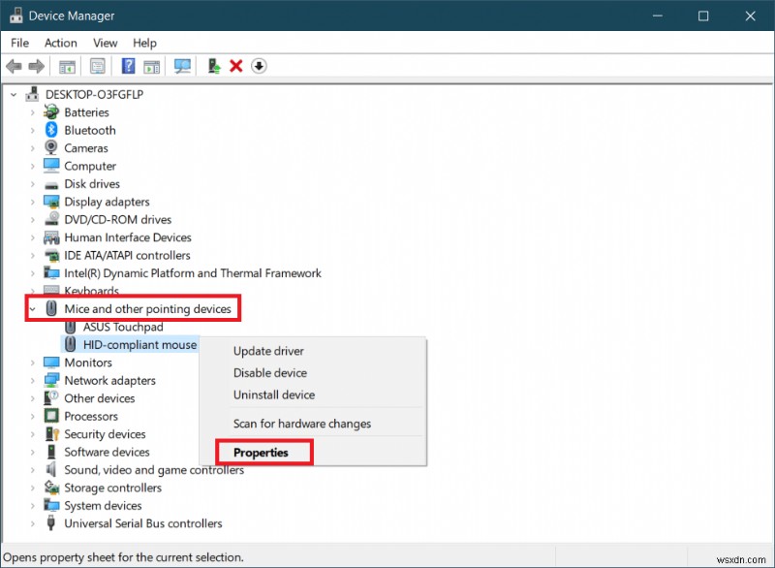Select Intel(R) Dynamic Platform and Thermal Framework label
Image resolution: width=775 pixels, height=568 pixels.
[x=193, y=273]
